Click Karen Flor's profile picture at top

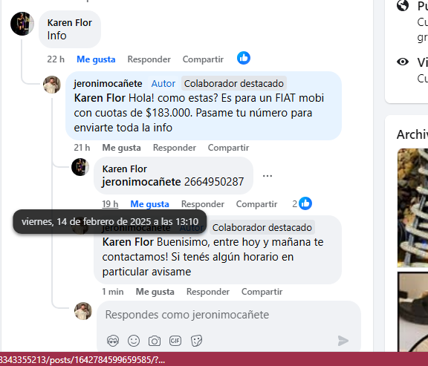(22, 24)
